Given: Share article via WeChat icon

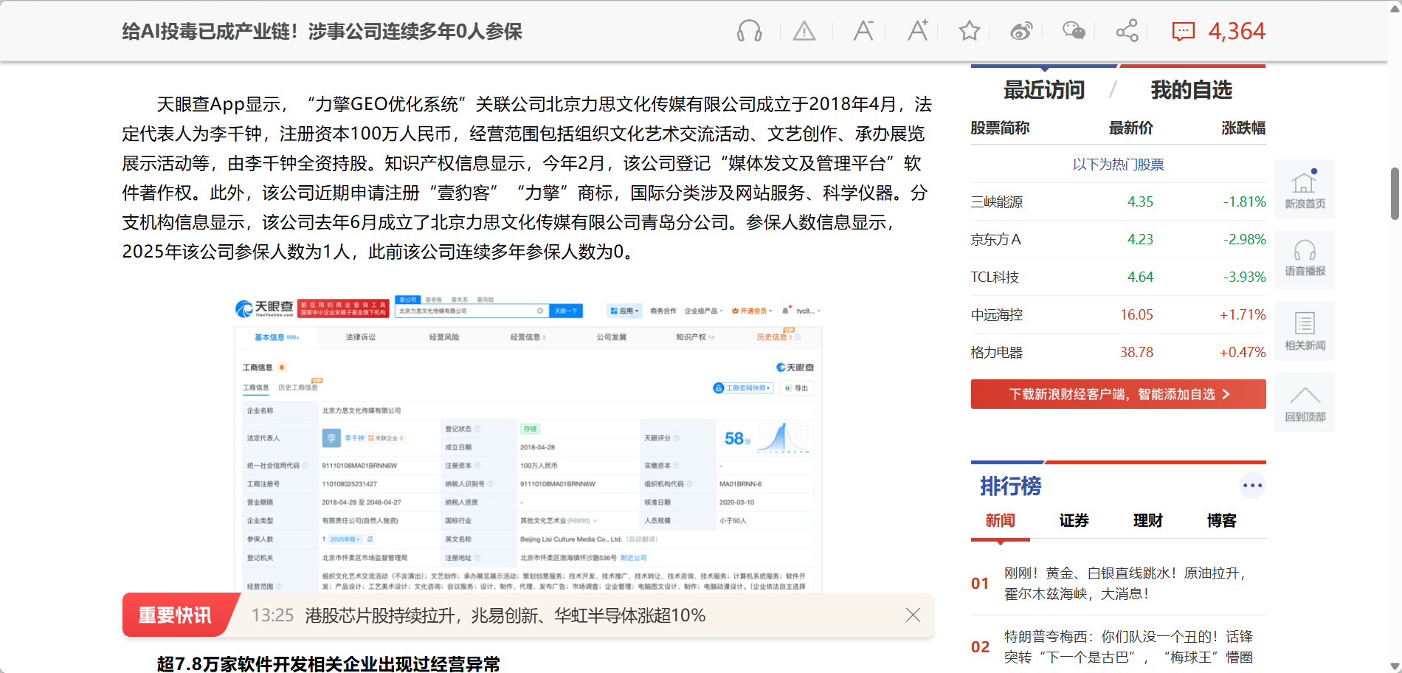Looking at the screenshot, I should pyautogui.click(x=1074, y=31).
